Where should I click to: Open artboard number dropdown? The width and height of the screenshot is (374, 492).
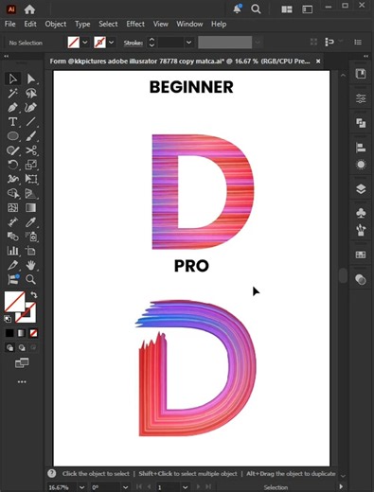[x=186, y=487]
